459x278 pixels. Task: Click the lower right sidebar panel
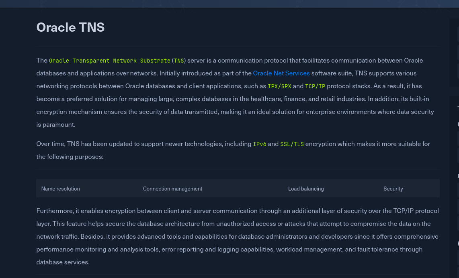(x=454, y=185)
